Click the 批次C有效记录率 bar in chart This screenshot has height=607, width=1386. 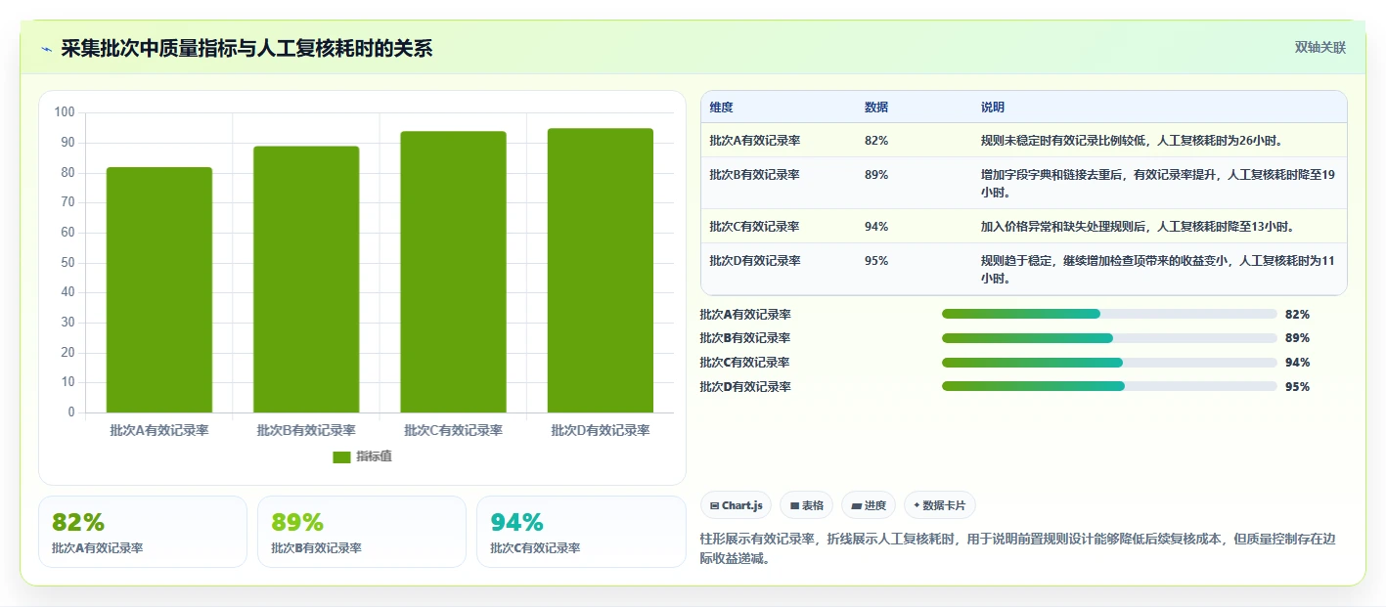click(x=453, y=272)
